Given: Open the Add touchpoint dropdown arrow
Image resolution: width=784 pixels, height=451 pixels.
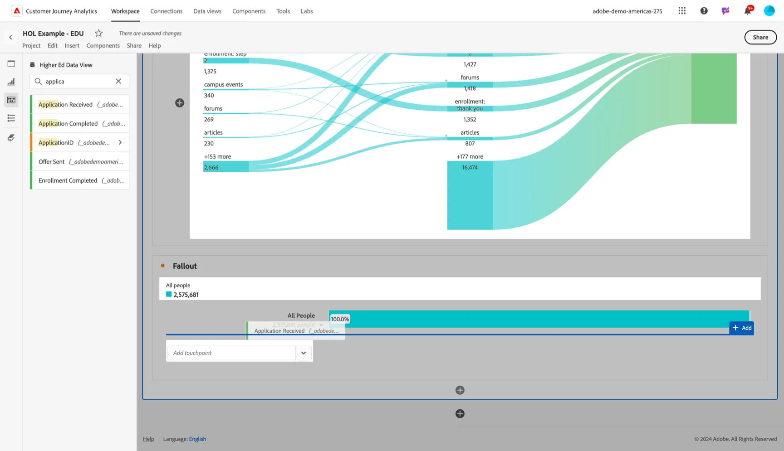Looking at the screenshot, I should tap(304, 353).
